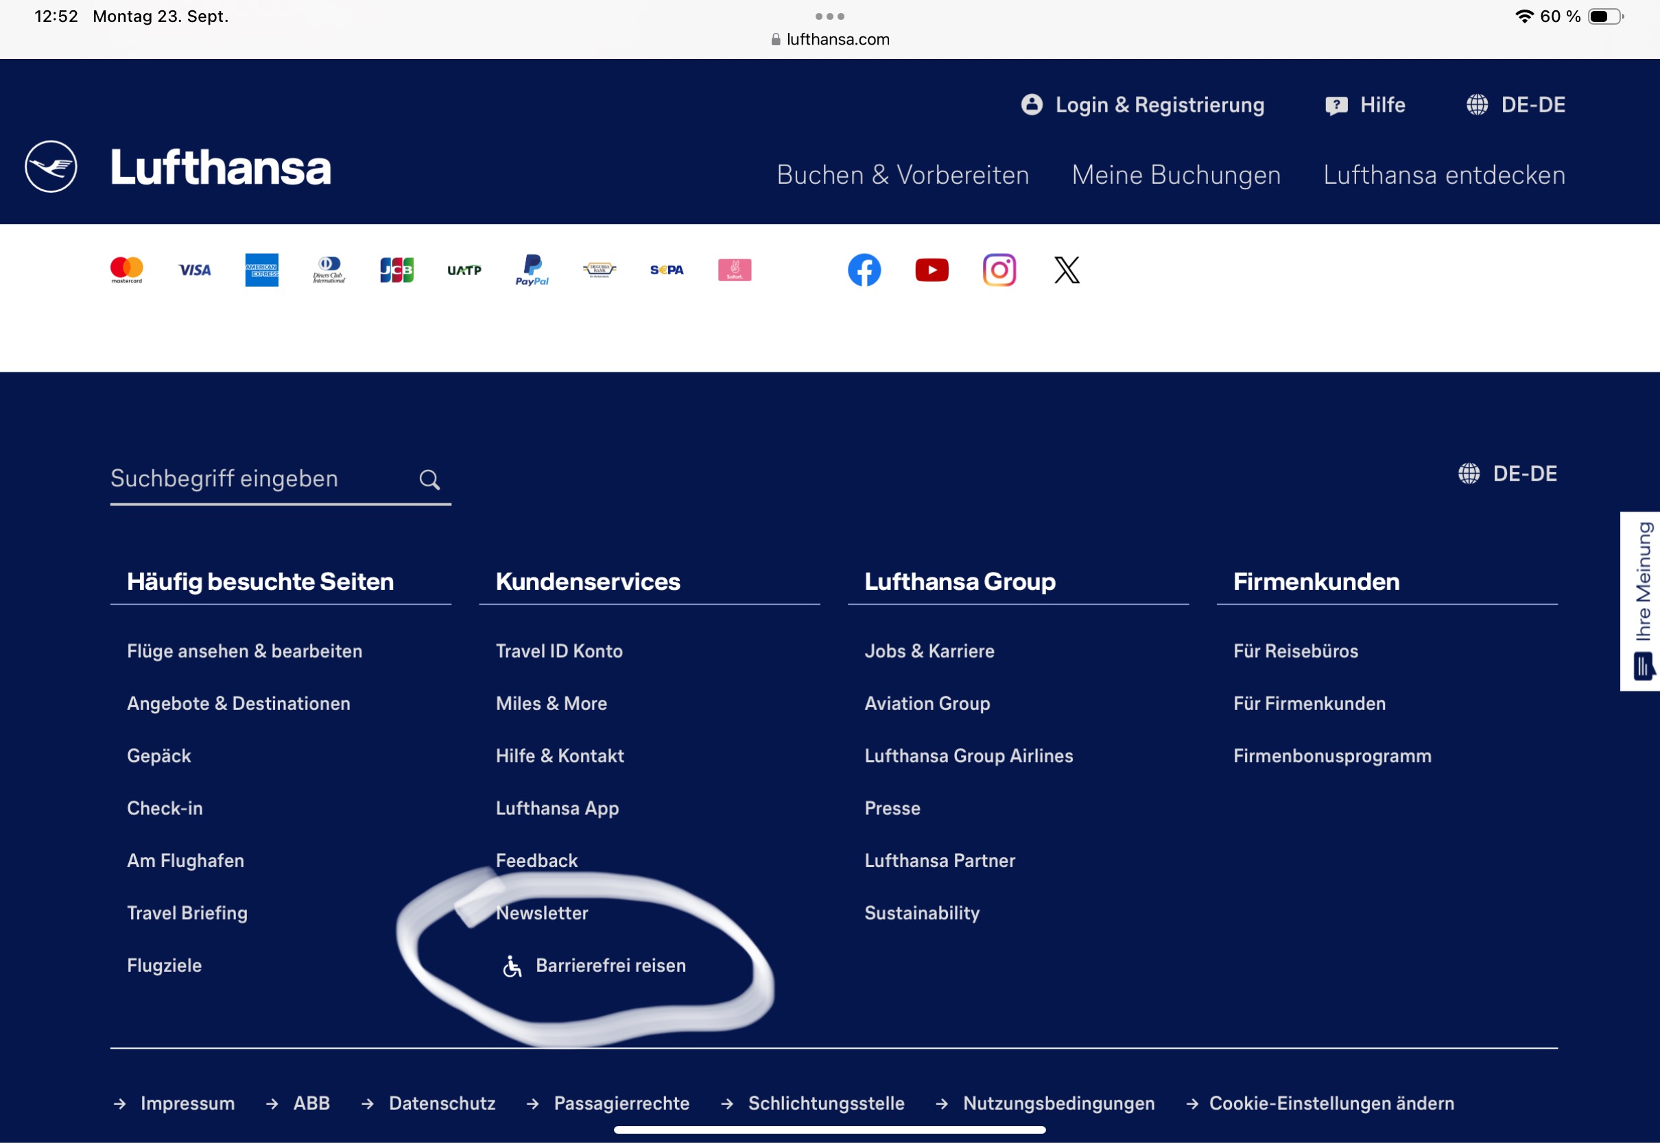Screen dimensions: 1660x1144
Task: Open the Gepäck link
Action: pos(158,756)
